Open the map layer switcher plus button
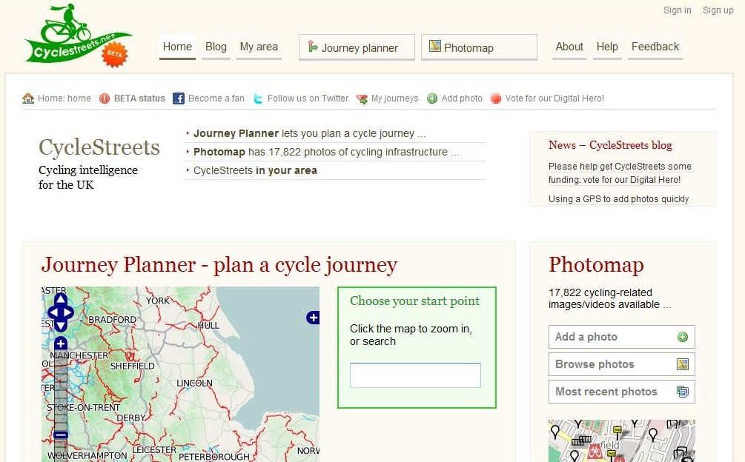 (313, 318)
